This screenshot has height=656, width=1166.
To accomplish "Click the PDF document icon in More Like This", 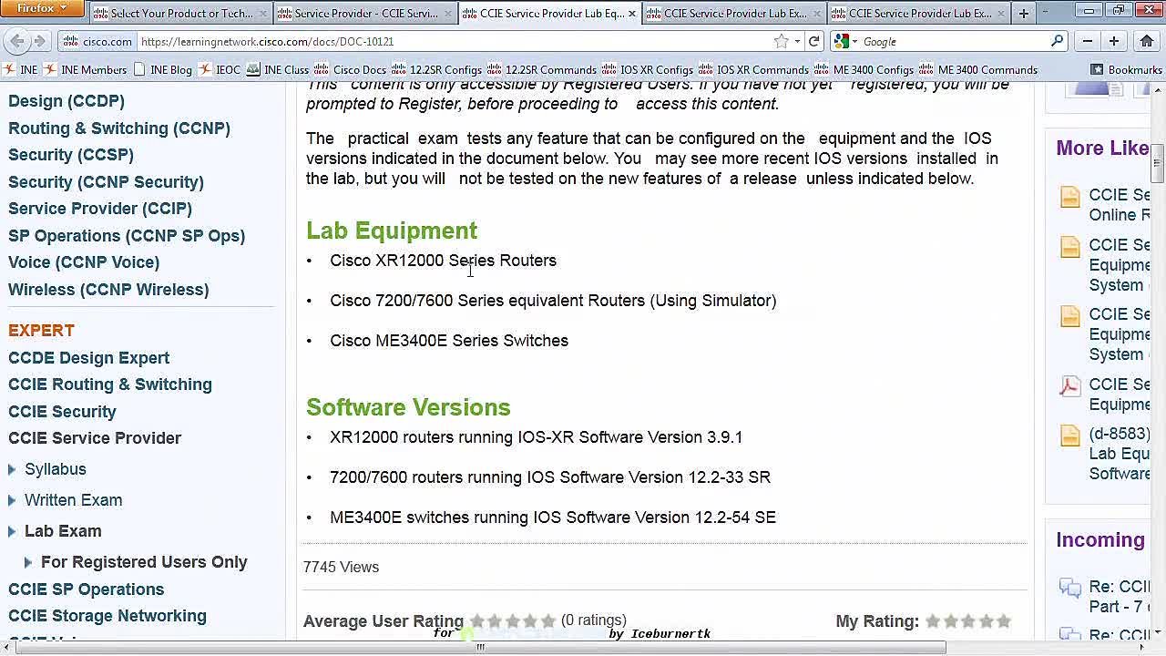I will 1069,385.
